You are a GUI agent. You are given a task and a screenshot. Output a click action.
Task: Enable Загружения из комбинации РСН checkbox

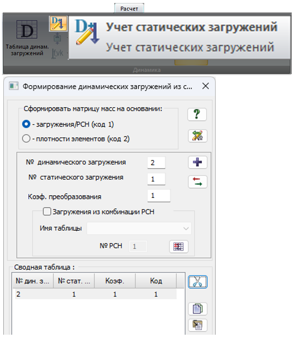[x=46, y=212]
